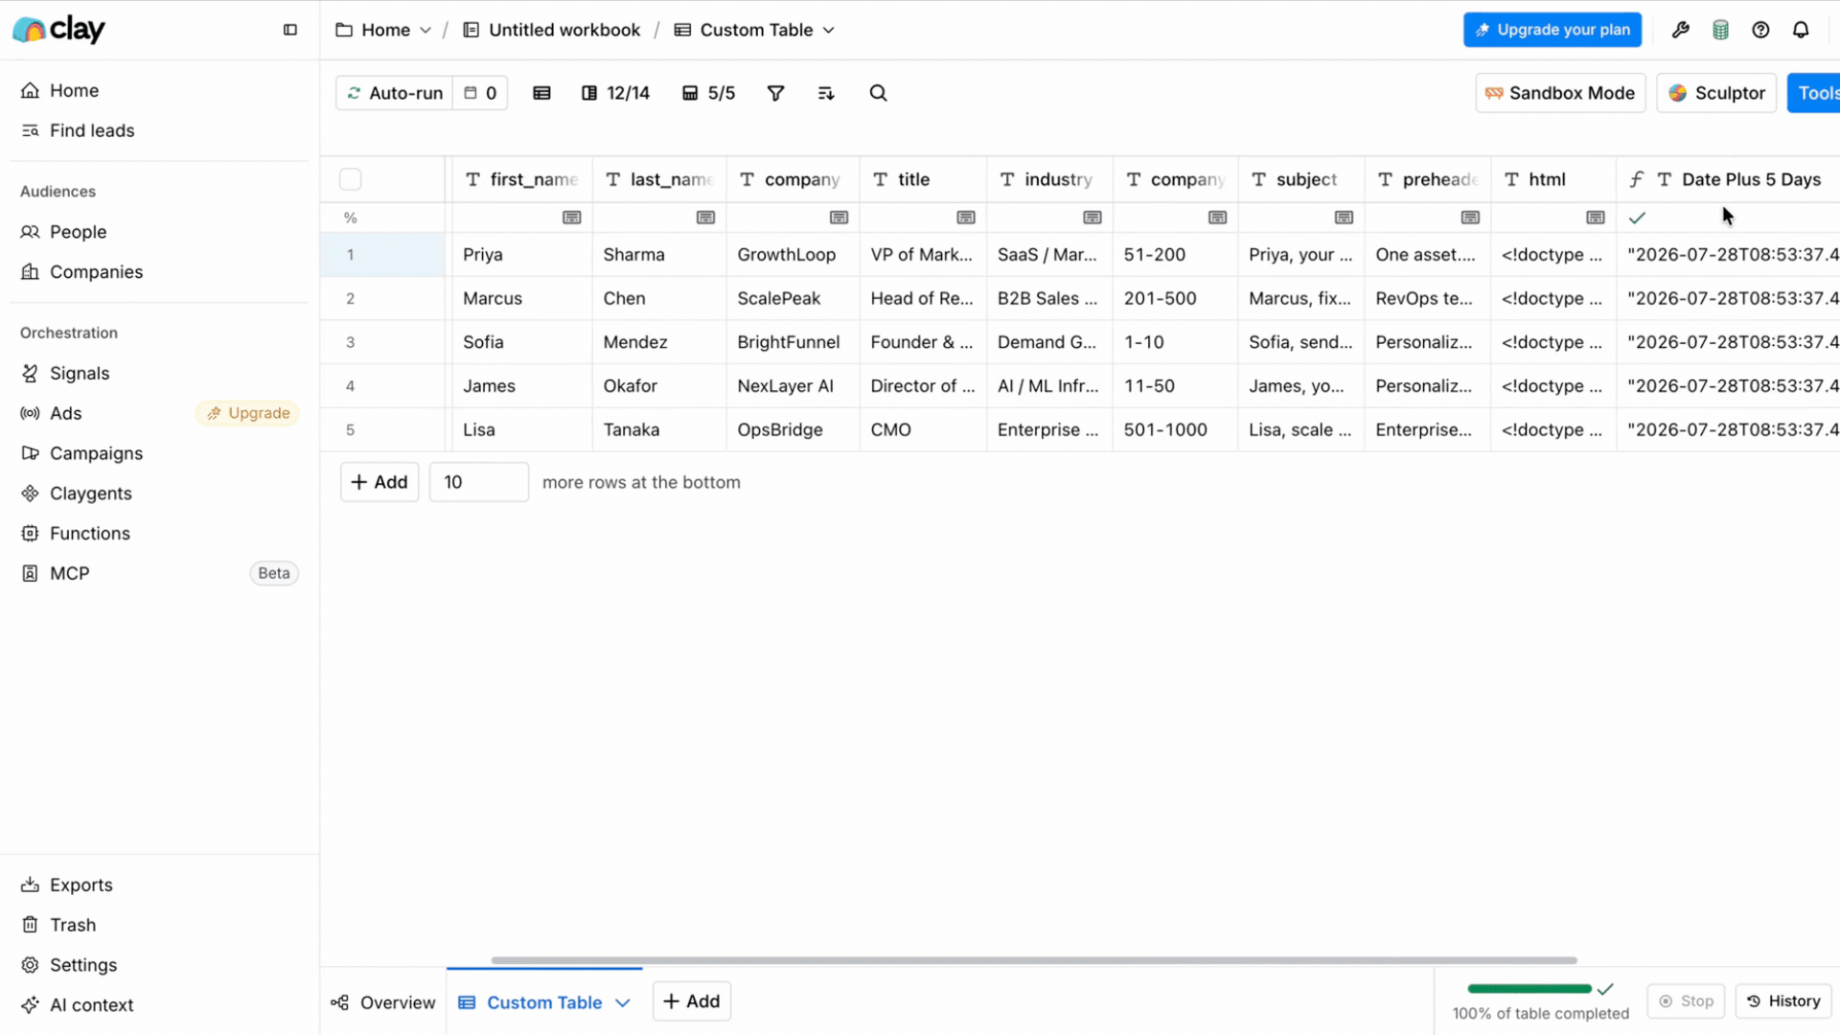Select the Priya first name cell

pyautogui.click(x=522, y=255)
